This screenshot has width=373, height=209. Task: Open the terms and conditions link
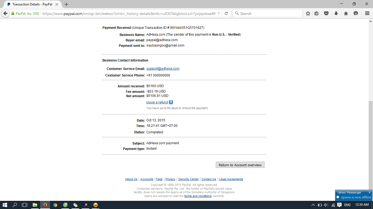coord(198,196)
